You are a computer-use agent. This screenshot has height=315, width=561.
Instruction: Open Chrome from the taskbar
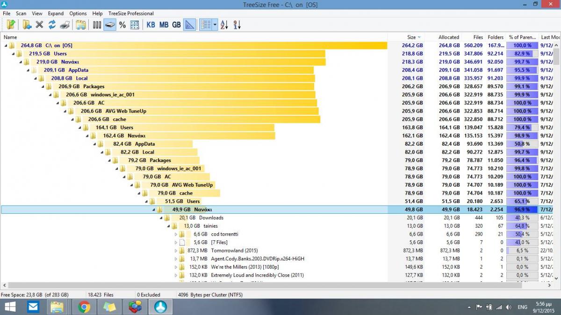pos(84,307)
